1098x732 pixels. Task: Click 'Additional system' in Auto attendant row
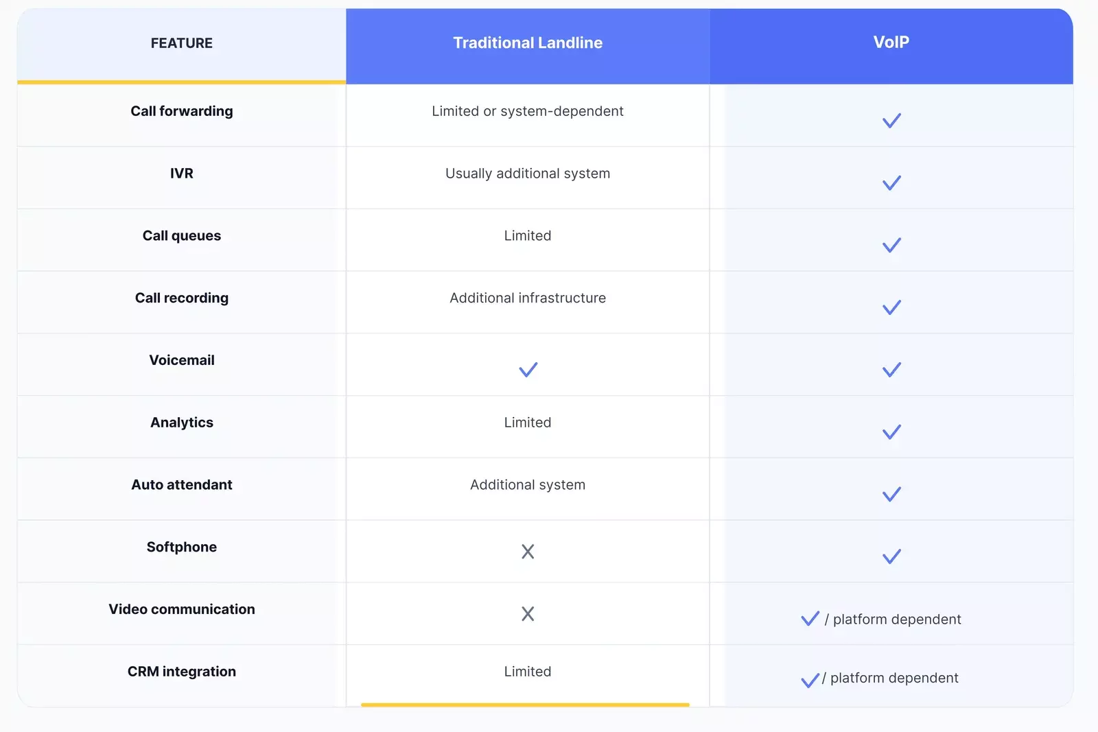pos(528,485)
